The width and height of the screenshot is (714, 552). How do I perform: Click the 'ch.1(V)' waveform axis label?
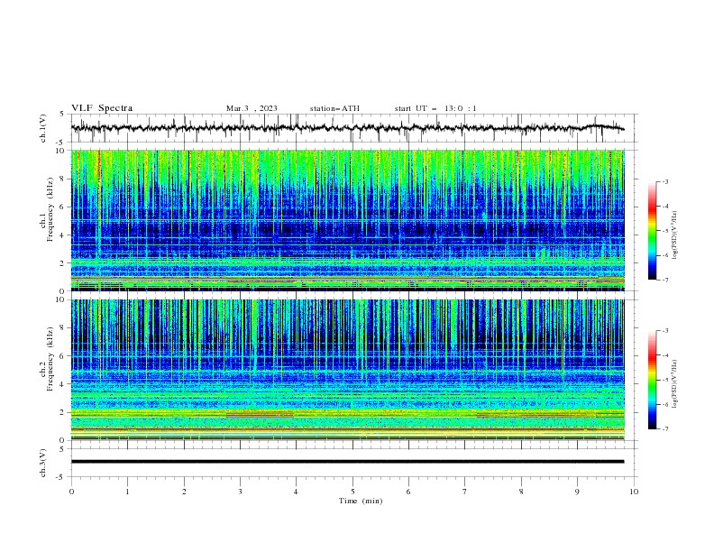43,128
